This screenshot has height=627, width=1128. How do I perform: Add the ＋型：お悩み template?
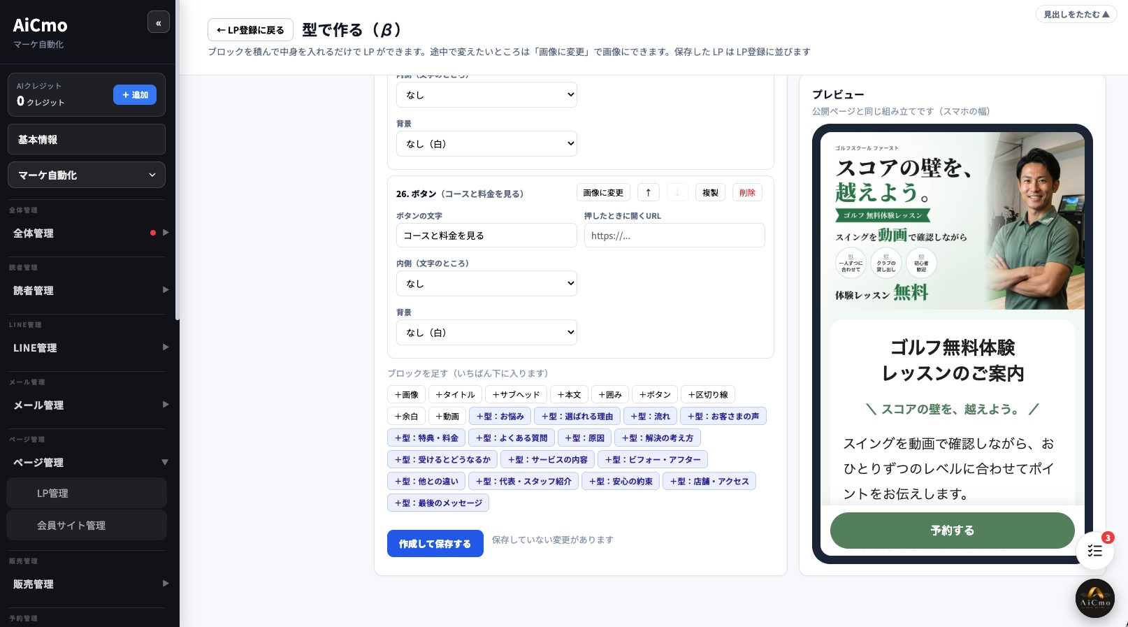click(x=500, y=417)
